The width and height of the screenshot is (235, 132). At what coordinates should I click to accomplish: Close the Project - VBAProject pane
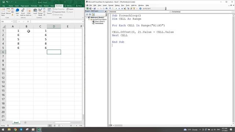[105, 11]
